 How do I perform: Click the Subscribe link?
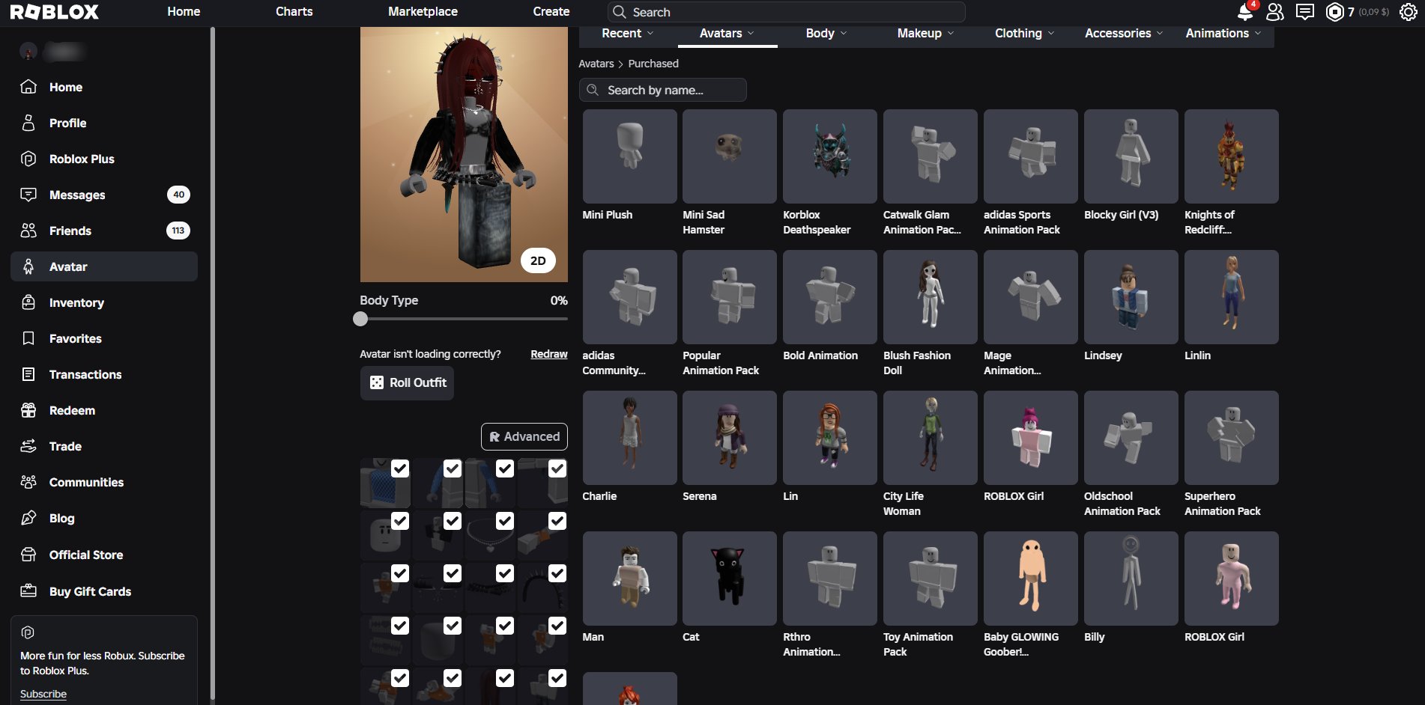tap(43, 694)
